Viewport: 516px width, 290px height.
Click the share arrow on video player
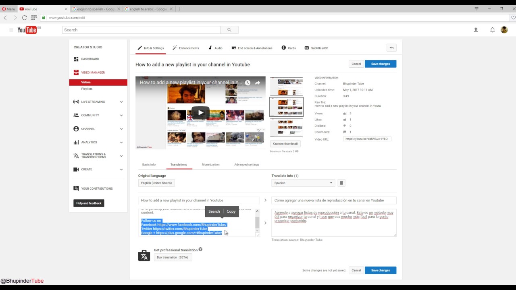258,83
